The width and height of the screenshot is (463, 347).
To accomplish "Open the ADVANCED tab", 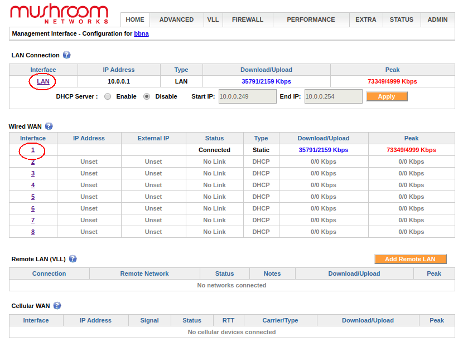I will click(177, 19).
